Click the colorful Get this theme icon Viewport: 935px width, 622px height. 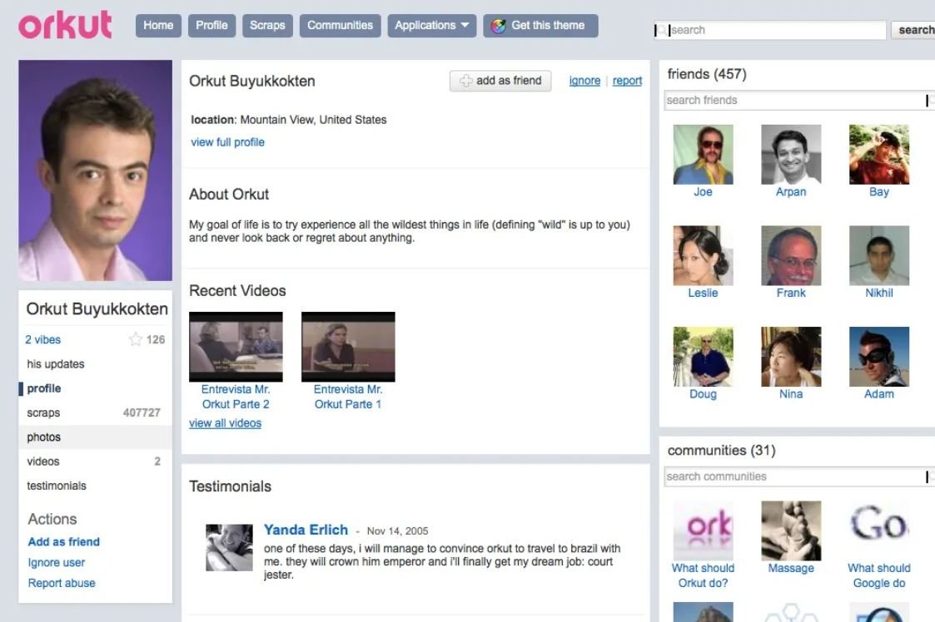[499, 26]
